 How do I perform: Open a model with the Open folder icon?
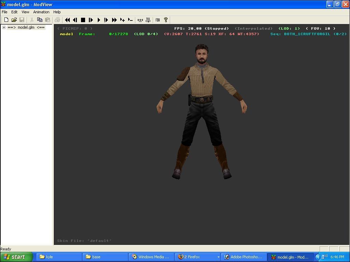tap(14, 20)
